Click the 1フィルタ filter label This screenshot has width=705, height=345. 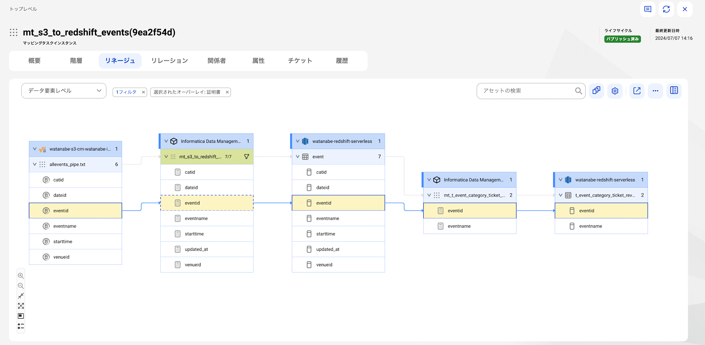(126, 92)
